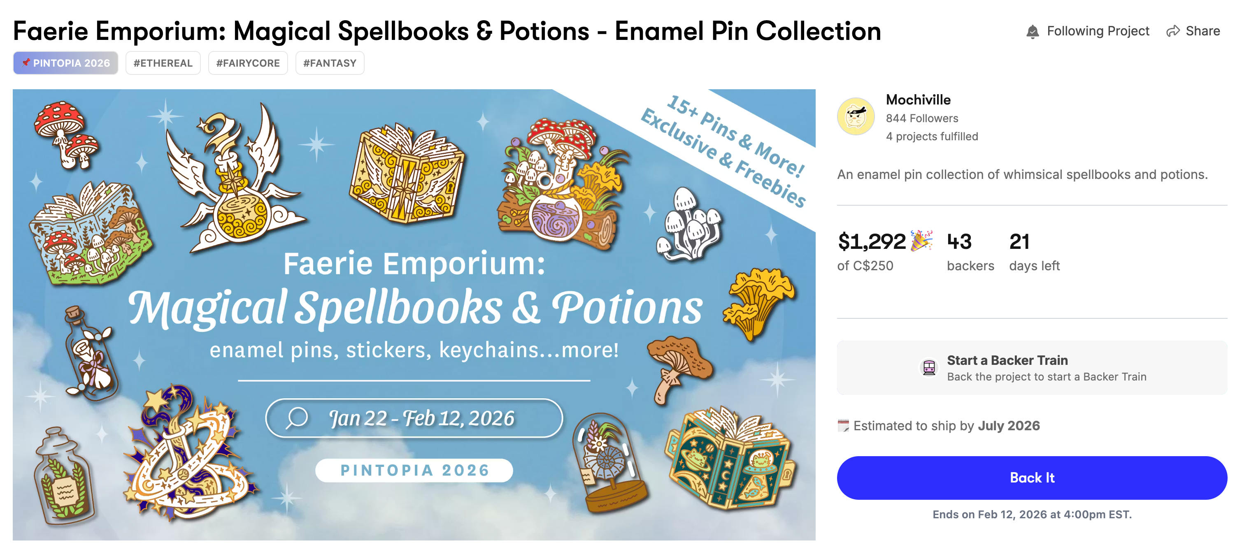Click the Share text link

click(1202, 31)
